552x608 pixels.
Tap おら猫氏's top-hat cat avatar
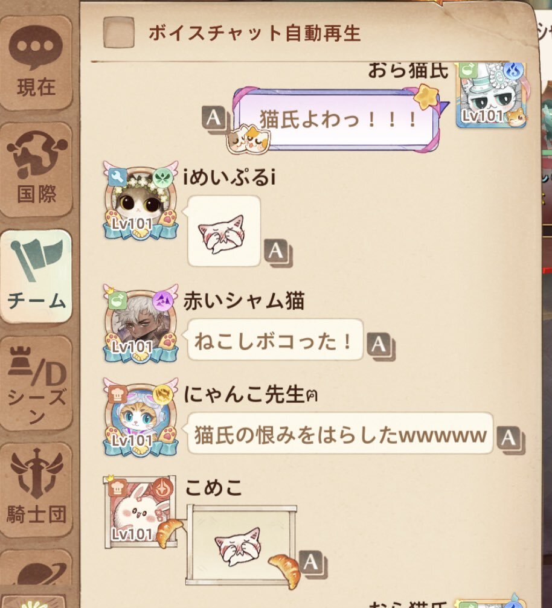[492, 95]
